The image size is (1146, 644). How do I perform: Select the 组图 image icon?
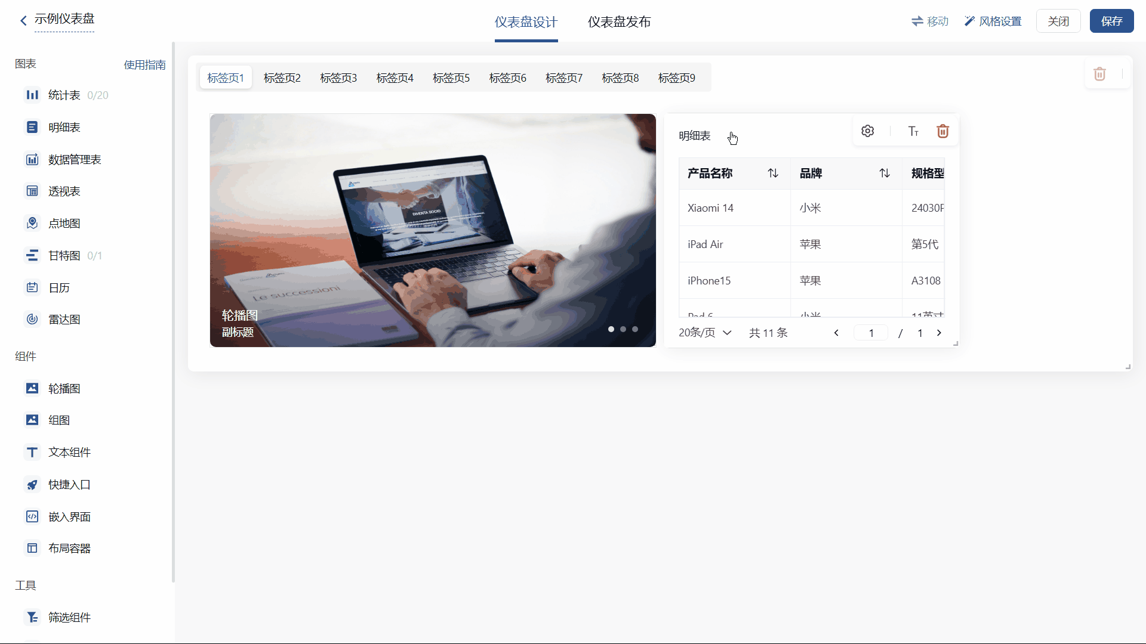tap(32, 420)
